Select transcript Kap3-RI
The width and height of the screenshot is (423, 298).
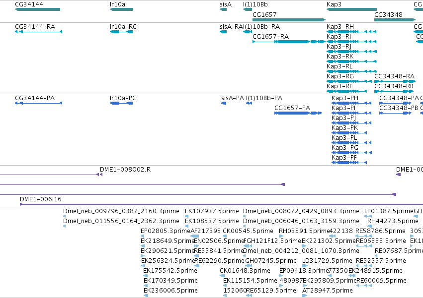tap(351, 42)
